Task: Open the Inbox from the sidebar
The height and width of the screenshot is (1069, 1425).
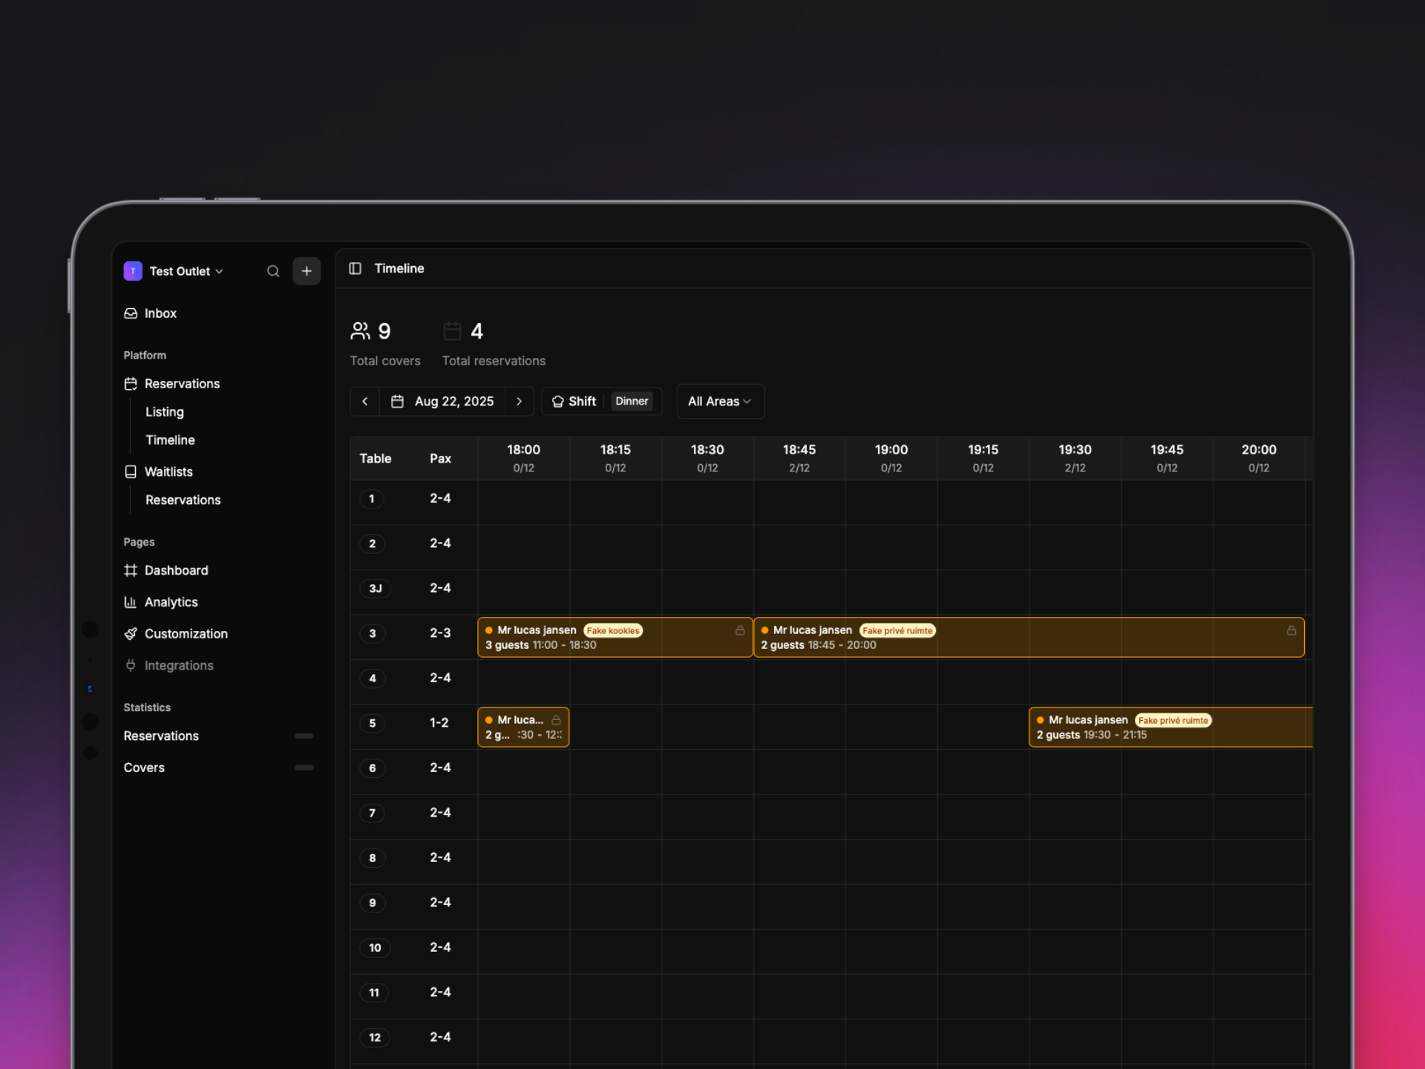Action: (160, 313)
